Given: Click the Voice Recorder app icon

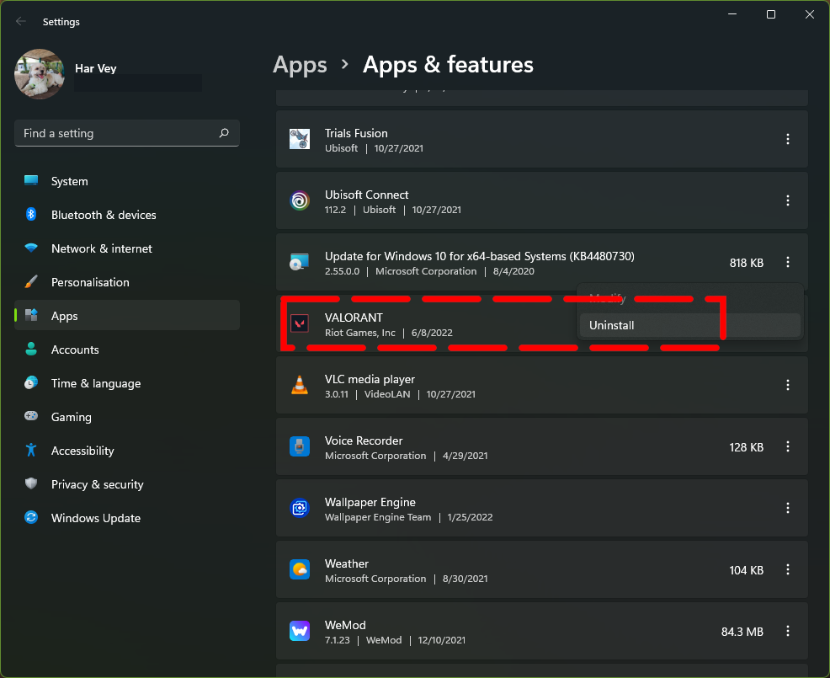Looking at the screenshot, I should pos(300,446).
